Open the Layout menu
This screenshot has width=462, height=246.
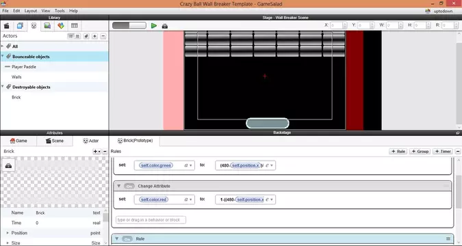pos(31,11)
